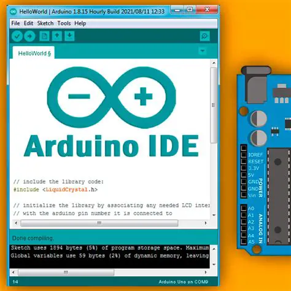This screenshot has height=291, width=291.
Task: Upload the sketch with arrow button
Action: click(29, 36)
